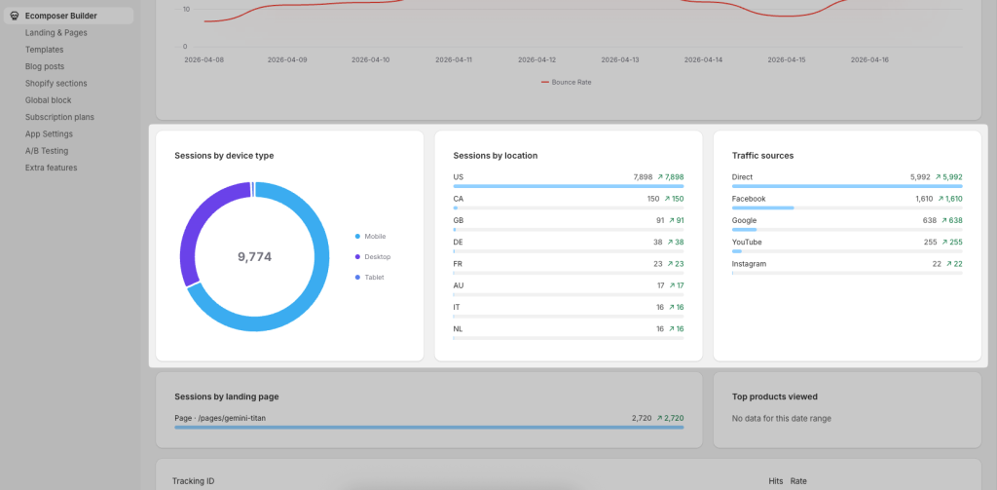Image resolution: width=997 pixels, height=490 pixels.
Task: Open Shopify sections menu item
Action: (x=55, y=84)
